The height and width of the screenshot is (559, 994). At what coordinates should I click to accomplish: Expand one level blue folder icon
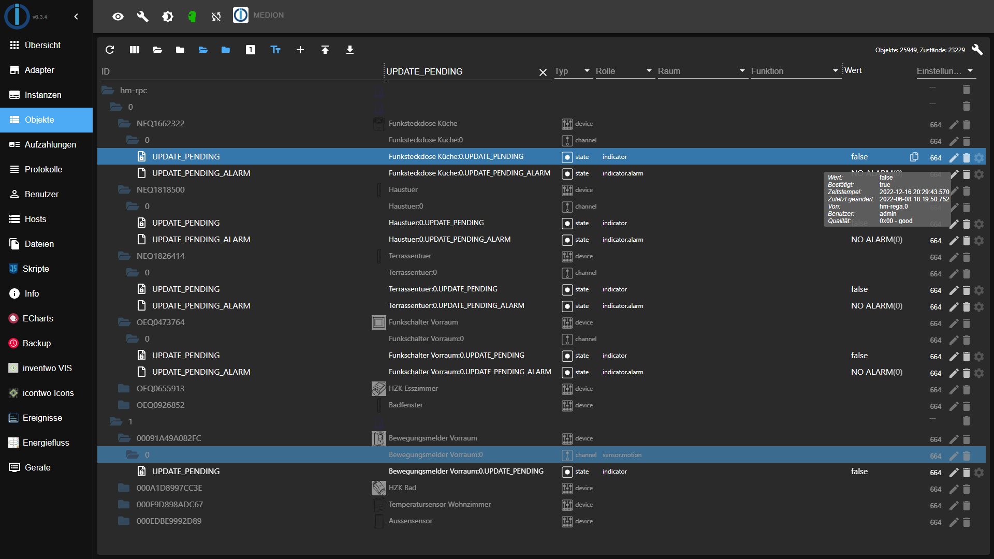[x=203, y=50]
